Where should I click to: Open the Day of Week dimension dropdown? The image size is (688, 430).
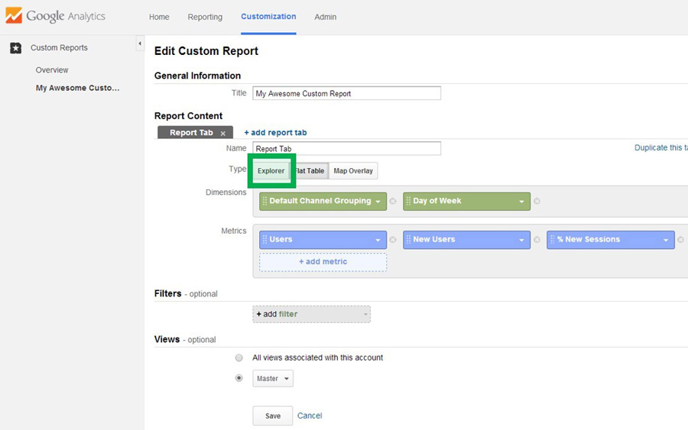pyautogui.click(x=521, y=202)
